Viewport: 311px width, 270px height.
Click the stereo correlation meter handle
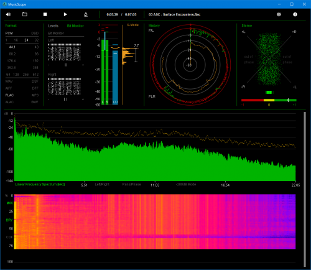click(x=288, y=100)
